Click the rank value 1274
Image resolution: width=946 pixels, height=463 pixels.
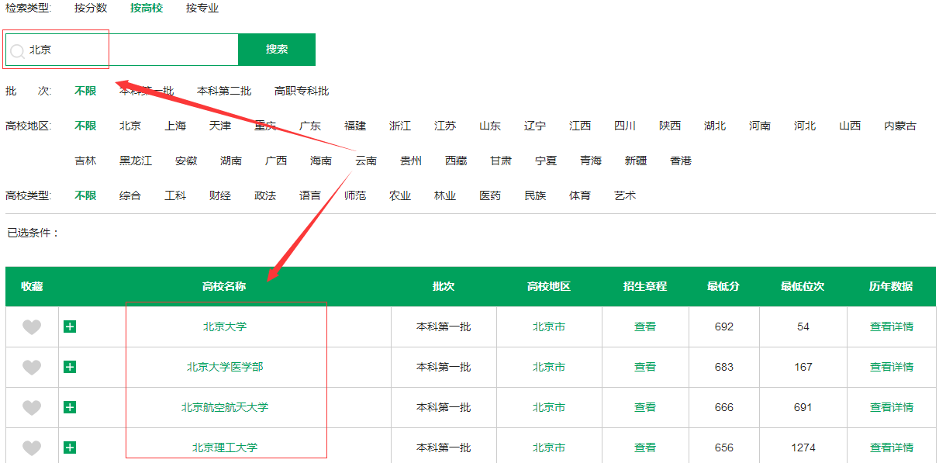pyautogui.click(x=803, y=447)
